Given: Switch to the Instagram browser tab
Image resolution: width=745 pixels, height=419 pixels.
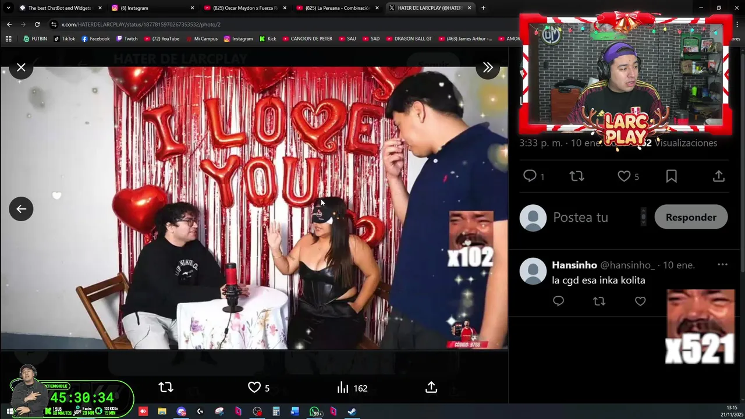Looking at the screenshot, I should pyautogui.click(x=154, y=8).
